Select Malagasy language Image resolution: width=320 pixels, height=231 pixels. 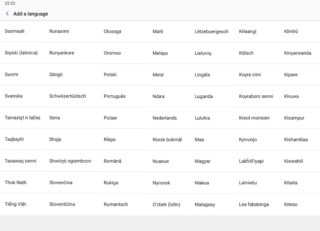click(205, 204)
